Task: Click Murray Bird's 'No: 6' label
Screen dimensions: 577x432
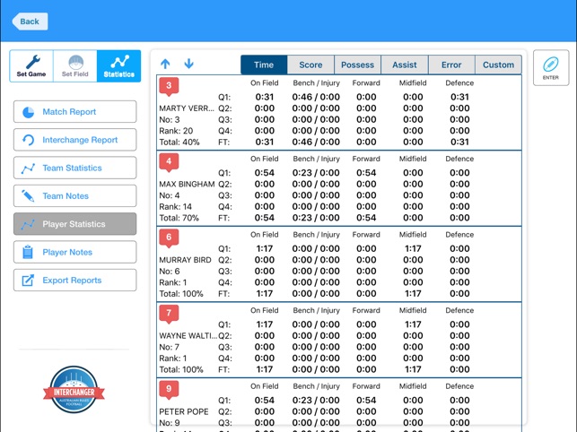Action: pos(170,272)
